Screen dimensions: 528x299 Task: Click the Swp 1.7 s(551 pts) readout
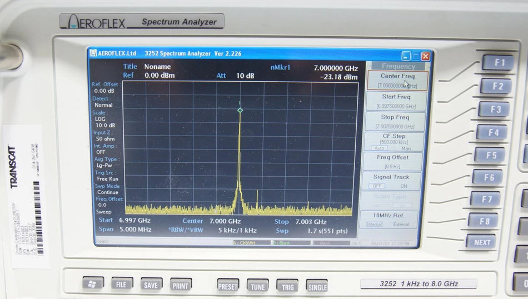pos(327,231)
